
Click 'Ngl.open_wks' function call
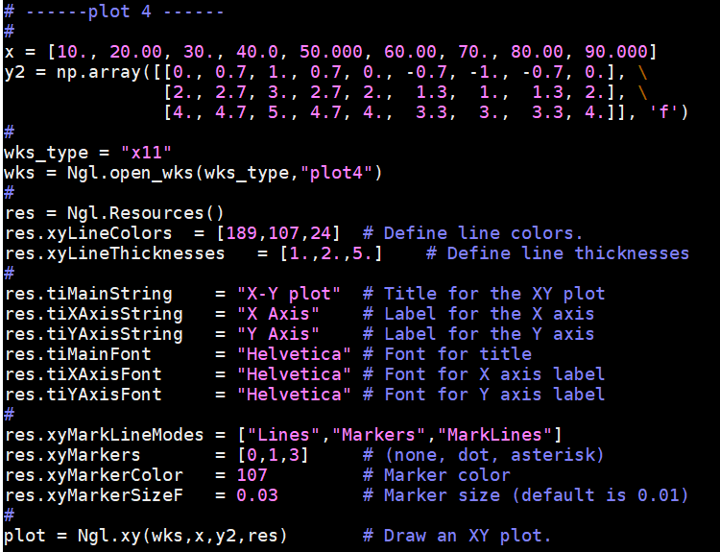click(x=130, y=173)
